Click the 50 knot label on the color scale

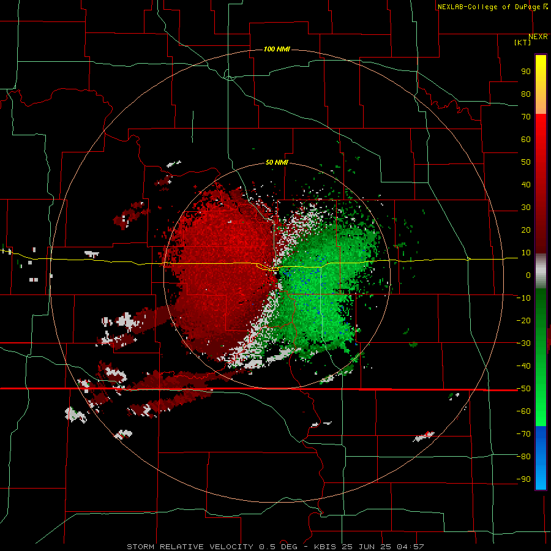pos(526,162)
